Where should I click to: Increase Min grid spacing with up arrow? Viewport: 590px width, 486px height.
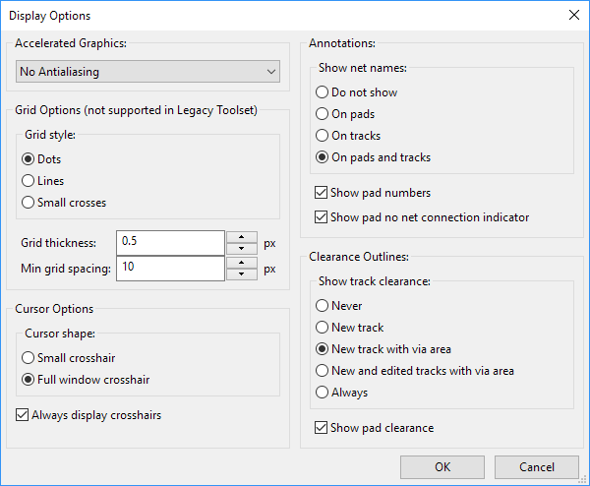(x=242, y=263)
